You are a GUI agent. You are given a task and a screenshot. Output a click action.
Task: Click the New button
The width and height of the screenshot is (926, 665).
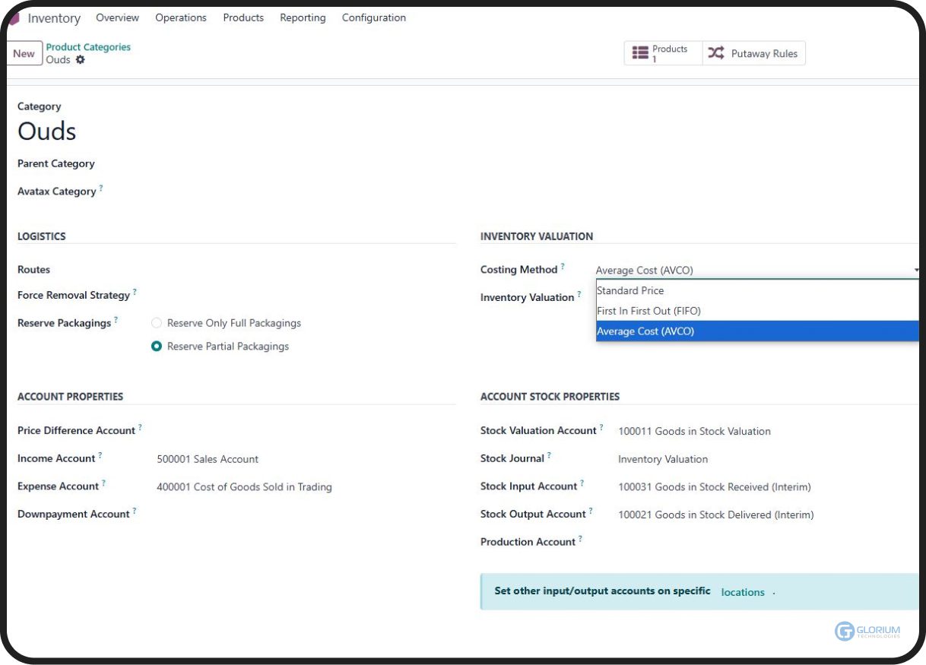[24, 53]
